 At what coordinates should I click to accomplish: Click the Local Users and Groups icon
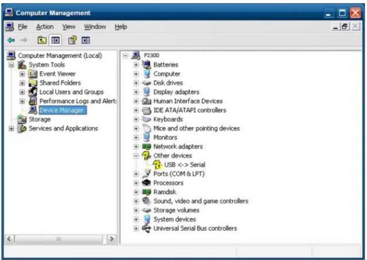(33, 92)
